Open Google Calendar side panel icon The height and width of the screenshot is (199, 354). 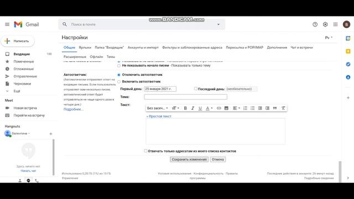(x=348, y=38)
